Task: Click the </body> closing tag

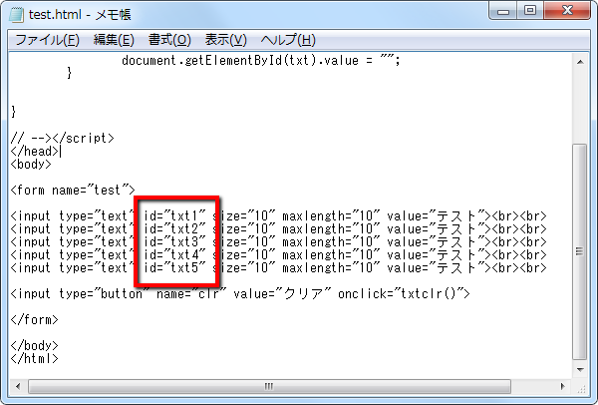Action: coord(34,345)
